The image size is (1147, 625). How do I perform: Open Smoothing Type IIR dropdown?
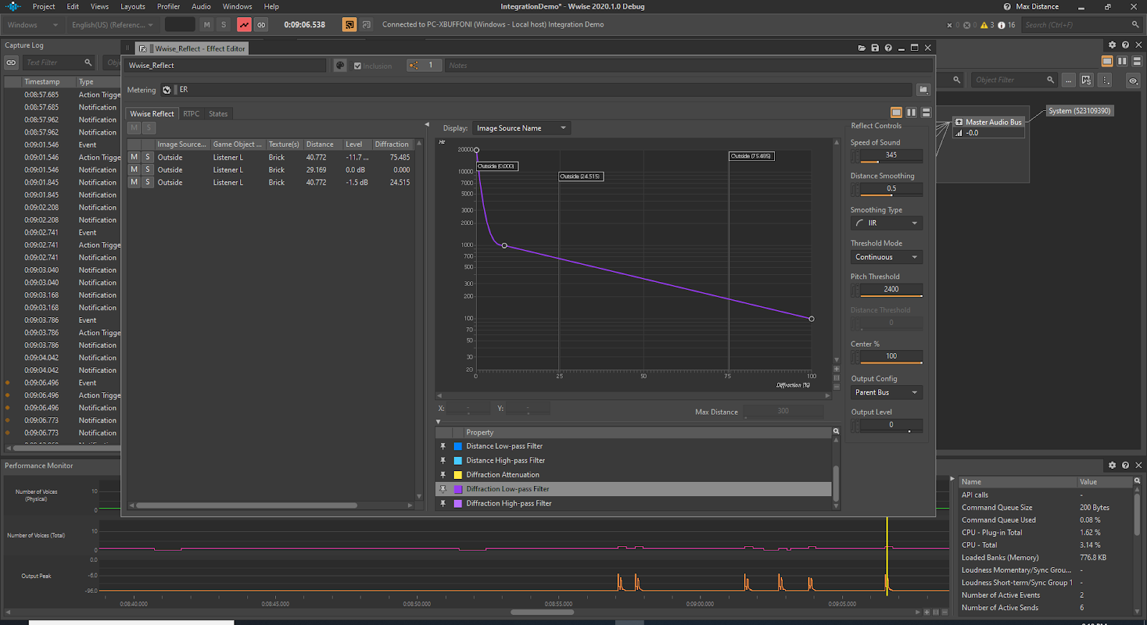pos(887,223)
